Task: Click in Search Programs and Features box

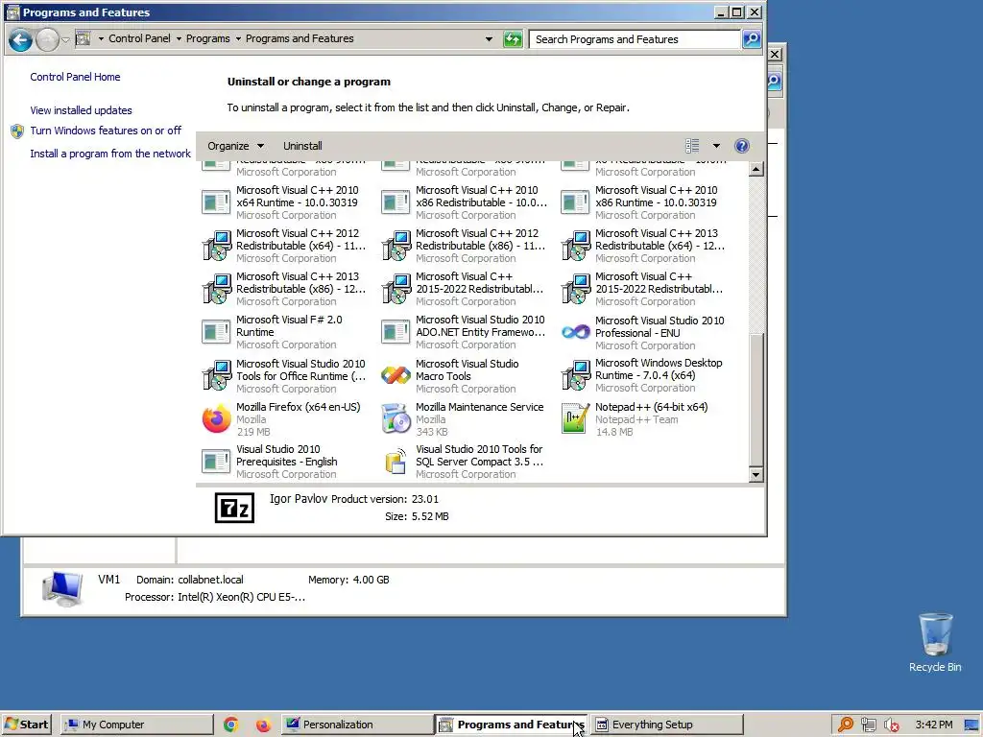Action: point(635,38)
